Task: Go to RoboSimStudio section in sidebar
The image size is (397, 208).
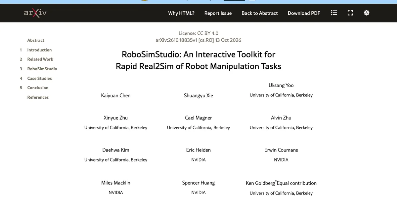Action: 42,69
